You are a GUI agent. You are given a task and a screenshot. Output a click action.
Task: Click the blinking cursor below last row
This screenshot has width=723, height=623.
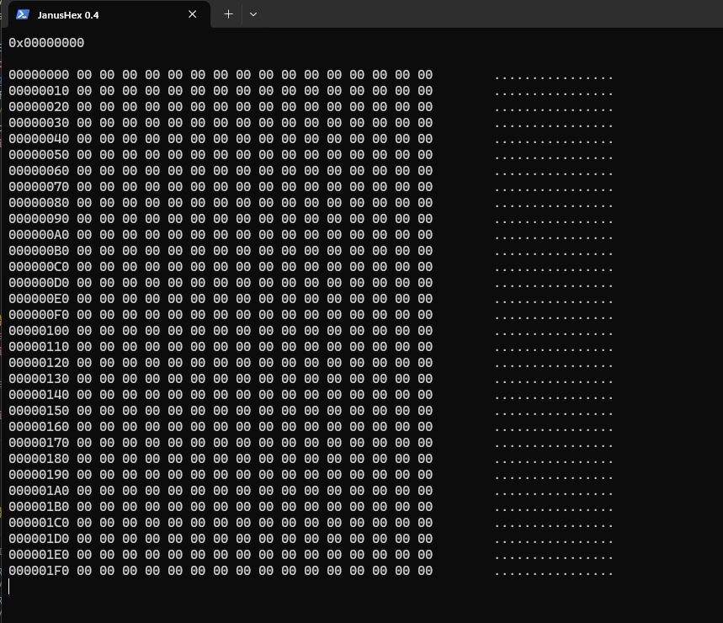click(8, 586)
